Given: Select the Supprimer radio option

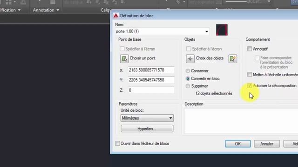Looking at the screenshot, I should tap(188, 86).
